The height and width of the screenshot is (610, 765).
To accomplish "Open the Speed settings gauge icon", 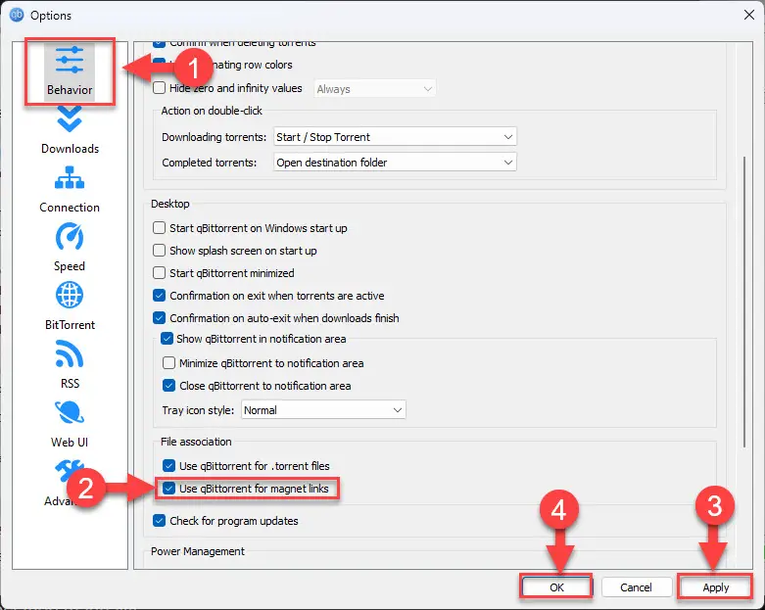I will pyautogui.click(x=70, y=237).
